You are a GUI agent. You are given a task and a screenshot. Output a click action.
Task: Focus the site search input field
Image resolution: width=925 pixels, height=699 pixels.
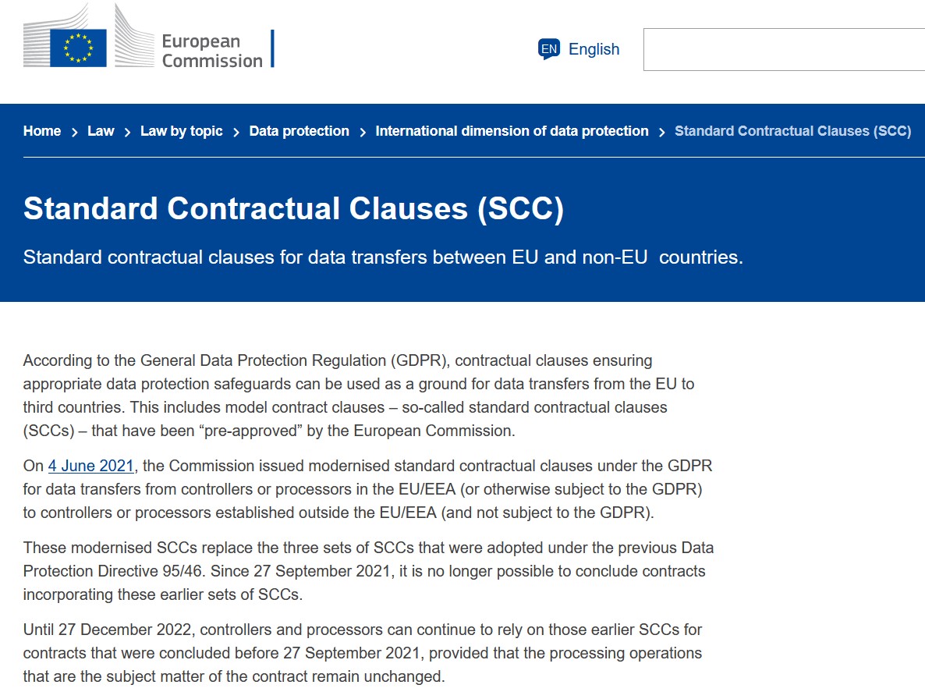[784, 50]
